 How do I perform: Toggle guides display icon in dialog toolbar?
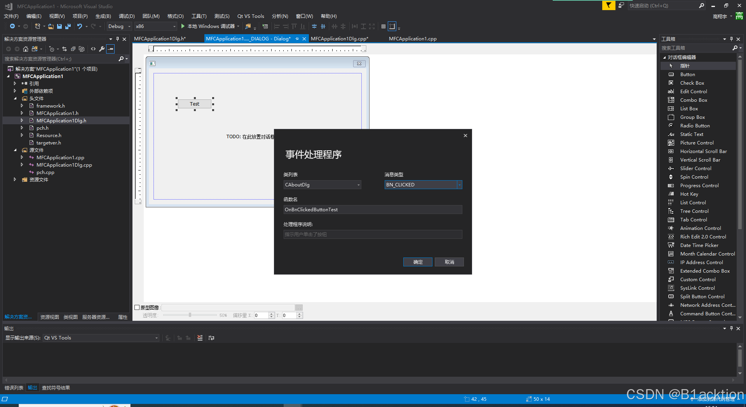pos(392,26)
